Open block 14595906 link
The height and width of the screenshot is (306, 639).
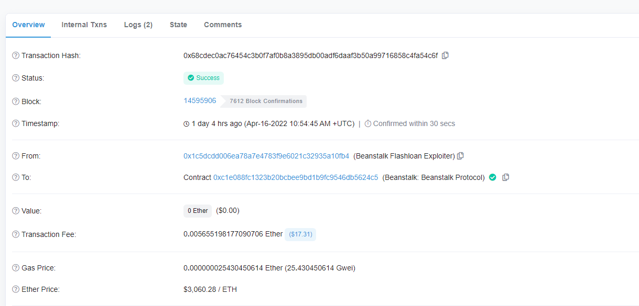coord(200,100)
